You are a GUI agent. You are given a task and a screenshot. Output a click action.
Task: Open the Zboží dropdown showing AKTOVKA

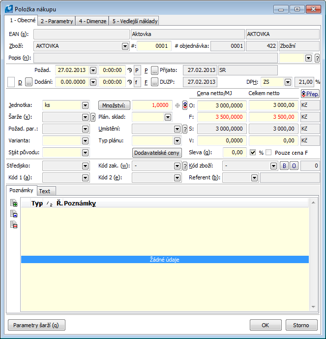click(125, 46)
